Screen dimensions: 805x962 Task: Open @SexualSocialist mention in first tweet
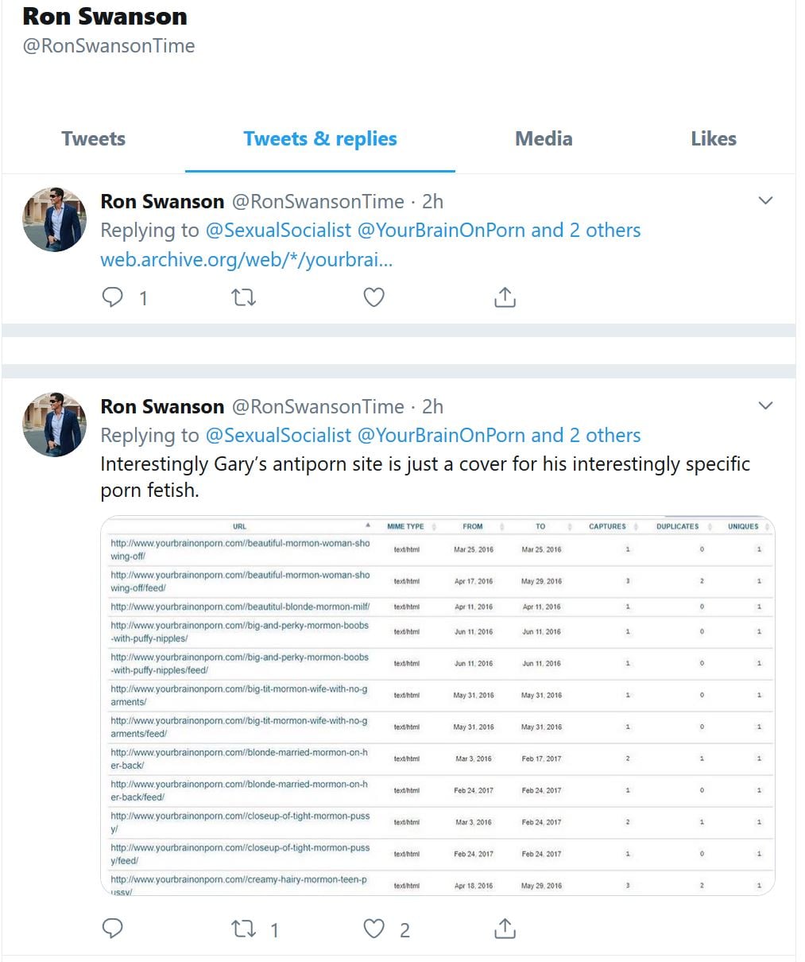click(x=278, y=231)
